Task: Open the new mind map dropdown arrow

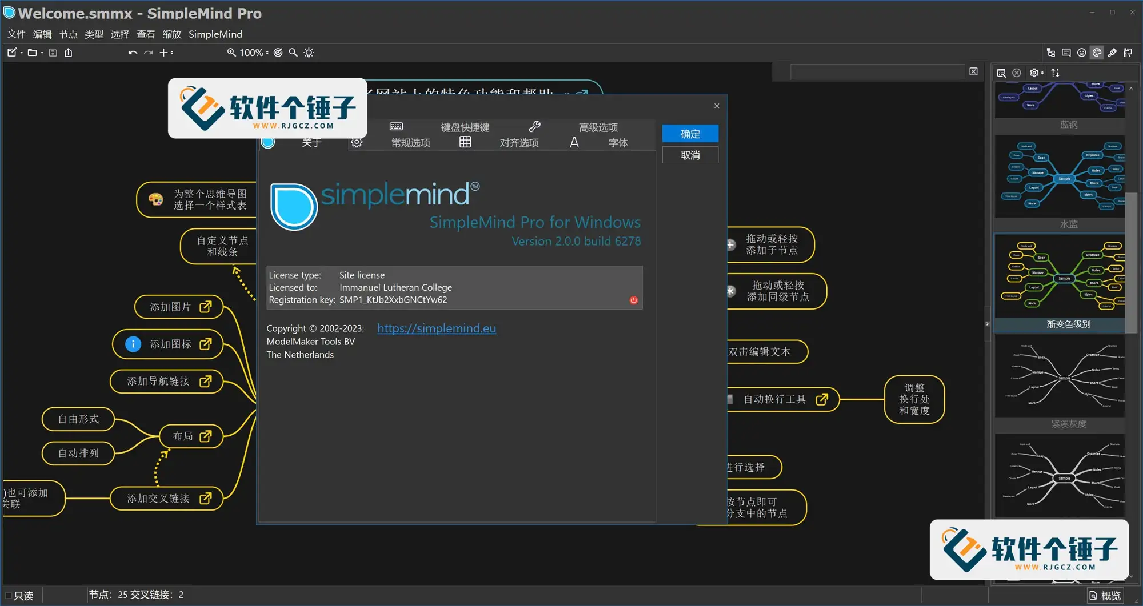Action: click(22, 53)
